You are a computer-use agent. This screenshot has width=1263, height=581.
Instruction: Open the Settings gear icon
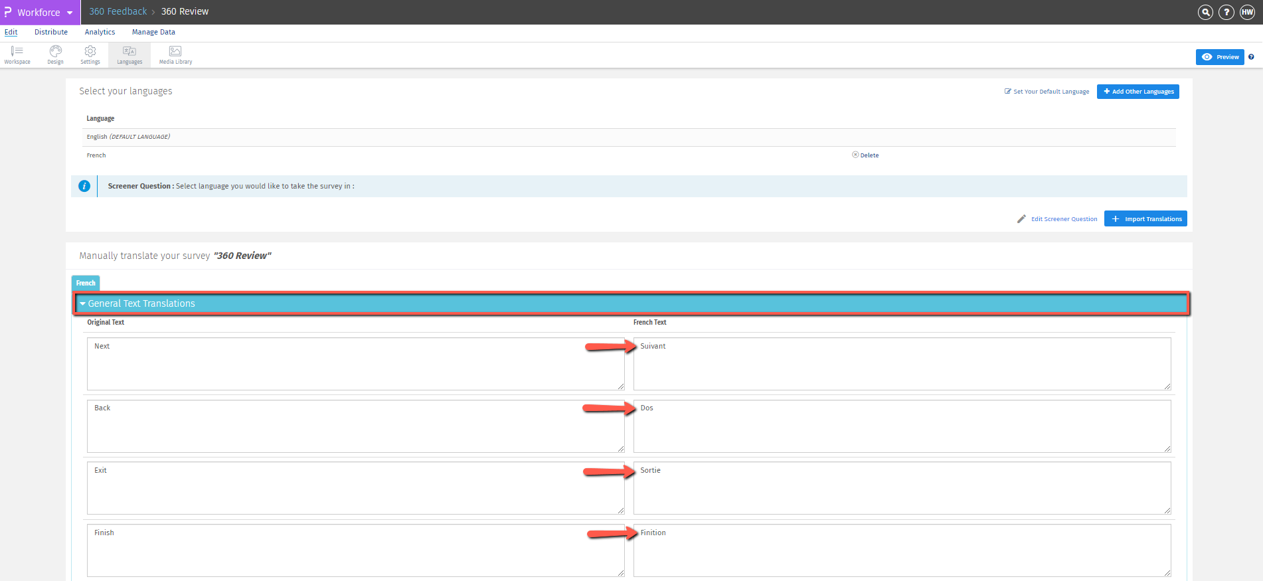[x=90, y=55]
